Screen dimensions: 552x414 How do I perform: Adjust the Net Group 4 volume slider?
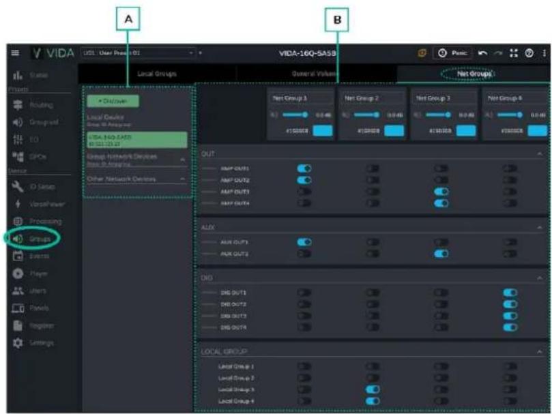(x=510, y=115)
